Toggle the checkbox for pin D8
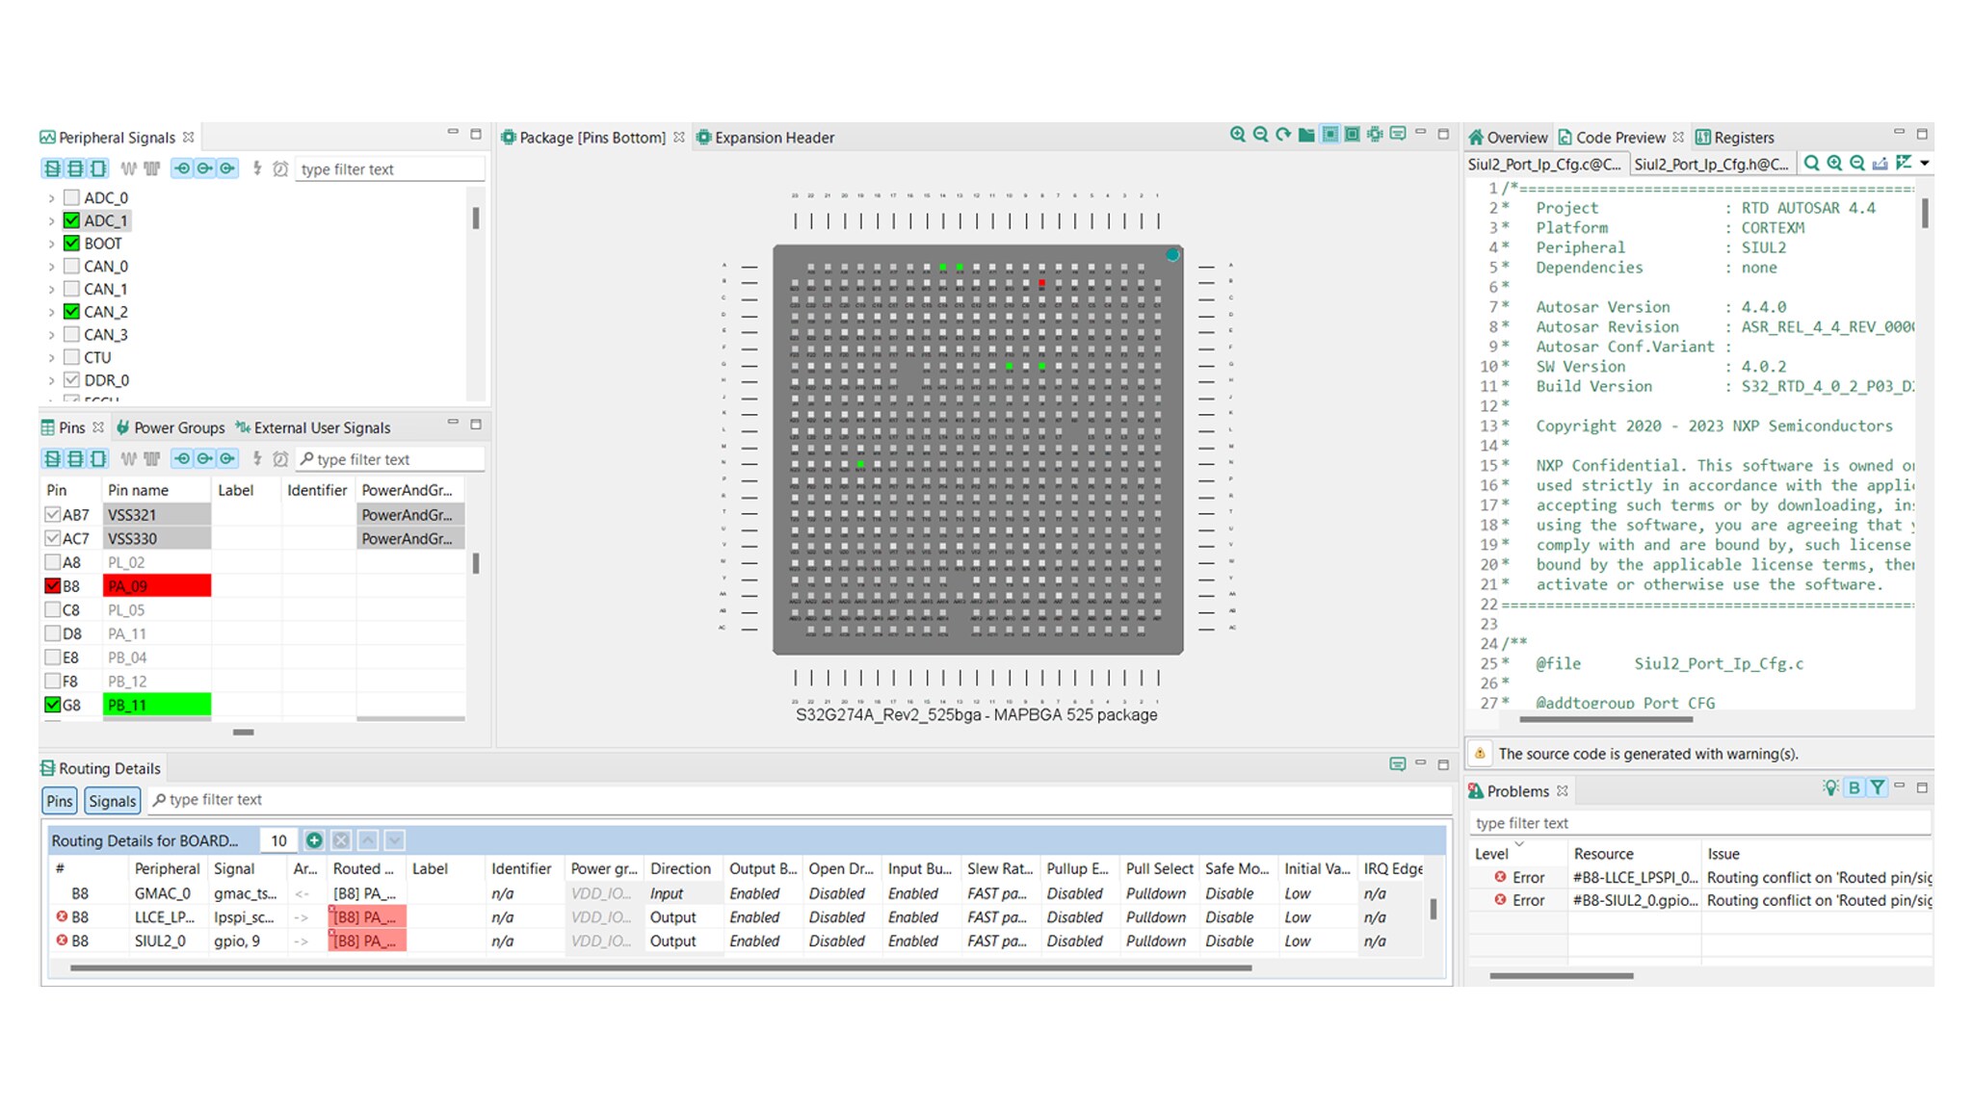This screenshot has width=1973, height=1109. (x=53, y=633)
